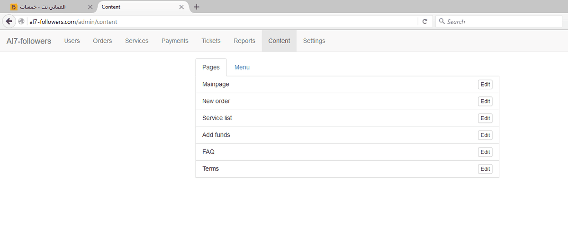Select the active Content nav item
Screen dimensions: 568x234
(279, 41)
